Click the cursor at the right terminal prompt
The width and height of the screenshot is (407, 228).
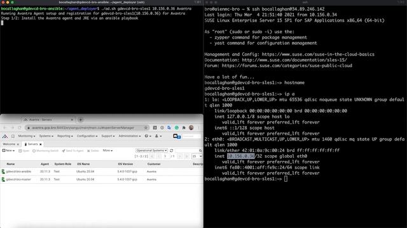tap(286, 179)
